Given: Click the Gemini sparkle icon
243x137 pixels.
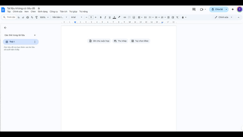Looking at the screenshot, I should pyautogui.click(x=233, y=9).
